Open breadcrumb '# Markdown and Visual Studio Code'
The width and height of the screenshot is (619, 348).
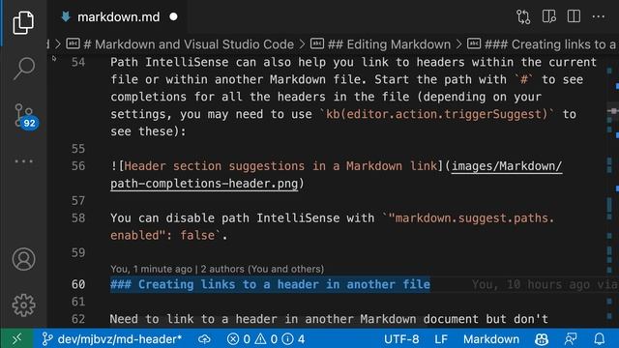(x=189, y=44)
